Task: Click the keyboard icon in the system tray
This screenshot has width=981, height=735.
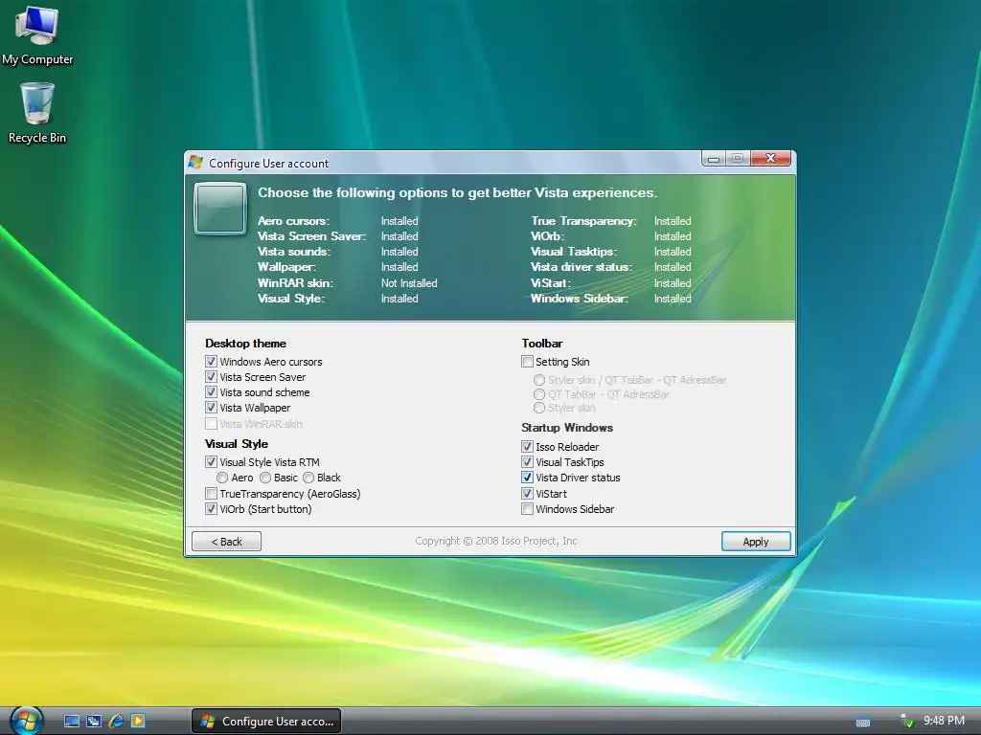Action: click(x=863, y=723)
